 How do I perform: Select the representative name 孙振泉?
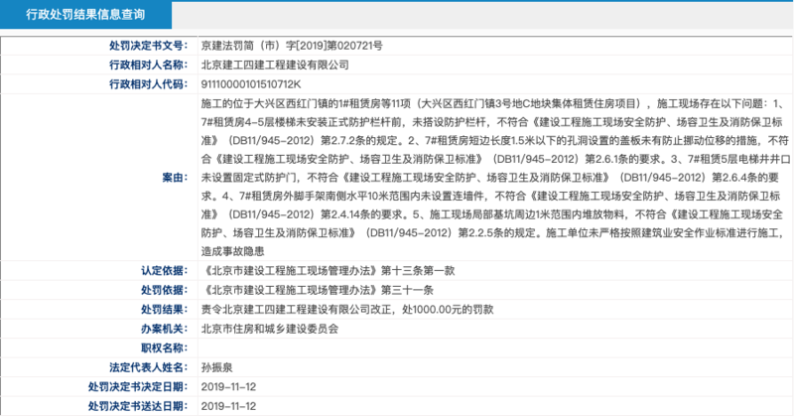pos(216,367)
